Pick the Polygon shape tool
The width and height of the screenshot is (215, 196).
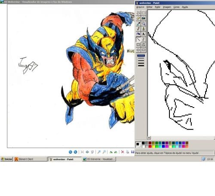144,44
